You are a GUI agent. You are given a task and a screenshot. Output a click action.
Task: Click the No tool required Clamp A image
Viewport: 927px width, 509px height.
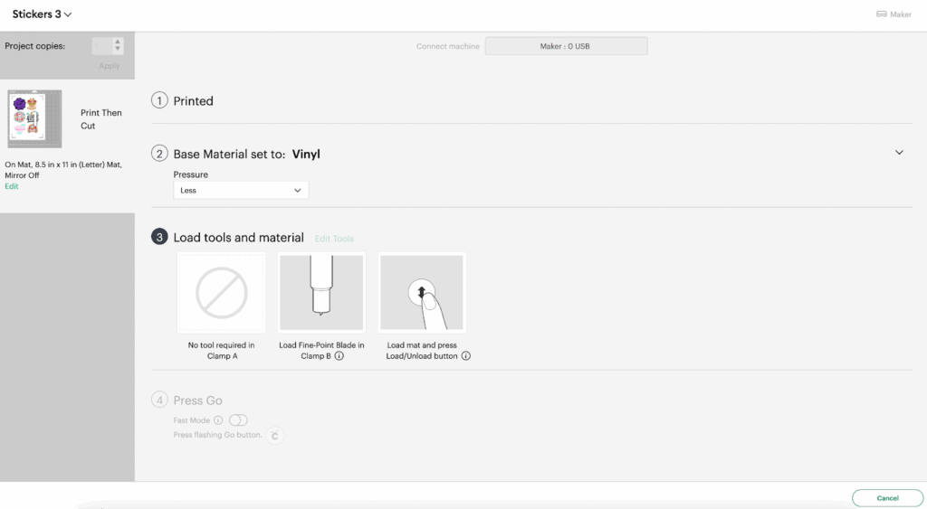click(x=222, y=293)
